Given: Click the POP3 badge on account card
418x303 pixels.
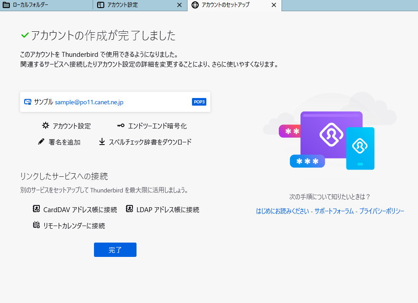Looking at the screenshot, I should (x=199, y=102).
